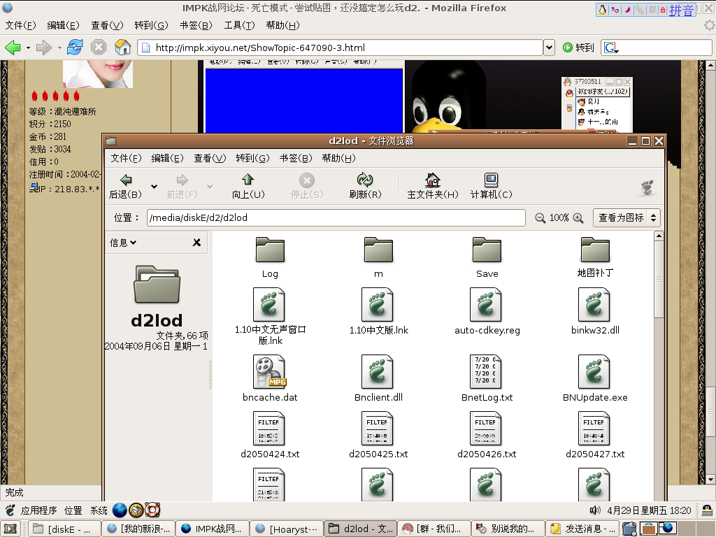The image size is (716, 537).
Task: Select file d2050426.txt
Action: click(487, 435)
